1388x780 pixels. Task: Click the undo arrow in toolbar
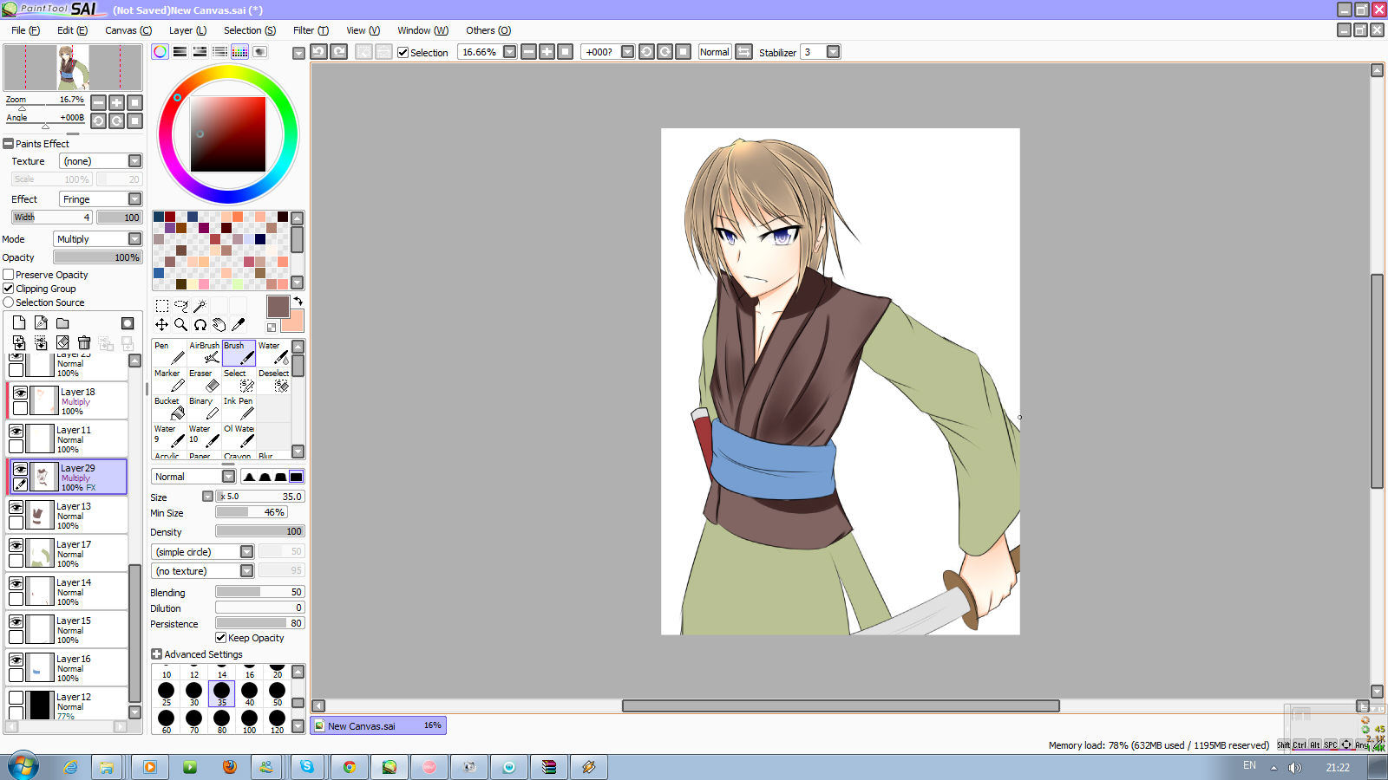(319, 52)
